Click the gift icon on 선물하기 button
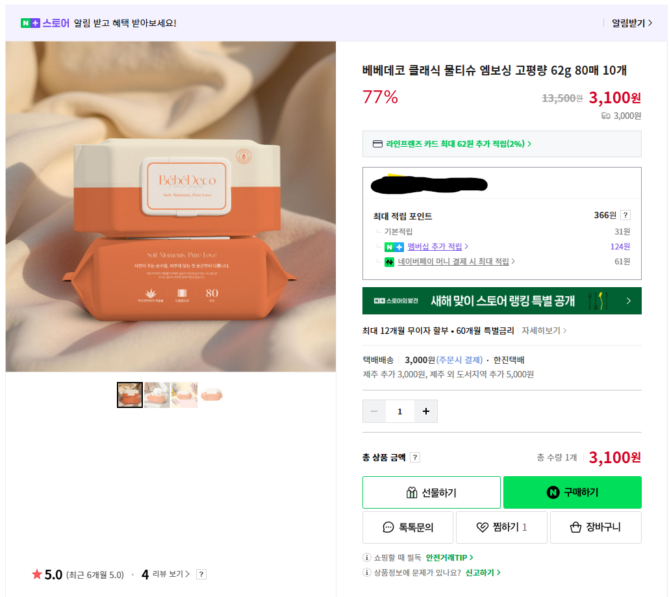Image resolution: width=669 pixels, height=597 pixels. click(x=411, y=493)
